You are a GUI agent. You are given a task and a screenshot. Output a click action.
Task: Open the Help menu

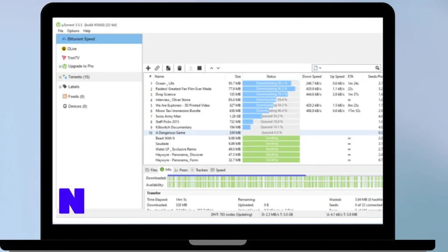[87, 31]
